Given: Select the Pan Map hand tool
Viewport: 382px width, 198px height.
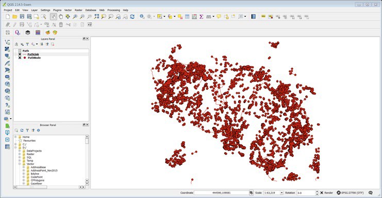Looking at the screenshot, I should click(x=60, y=16).
